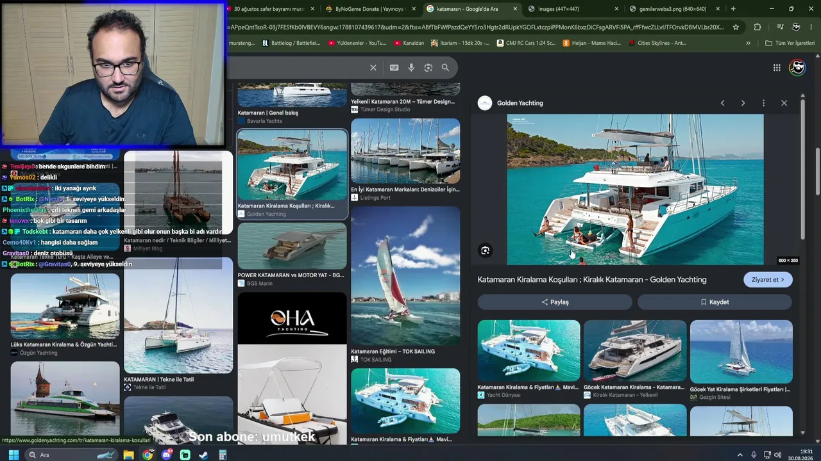Open the Tüm Yer İşaretleri bookmarks folder

click(x=790, y=43)
